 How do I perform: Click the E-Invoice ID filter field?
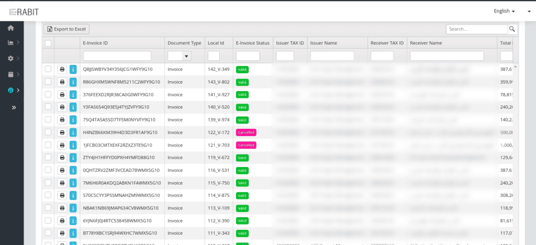point(117,56)
